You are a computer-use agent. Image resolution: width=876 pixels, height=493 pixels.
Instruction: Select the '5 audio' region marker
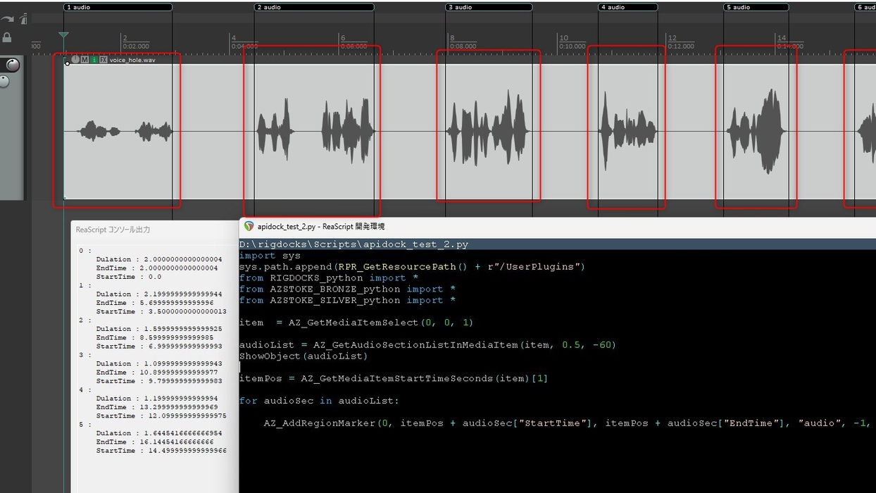pyautogui.click(x=757, y=7)
